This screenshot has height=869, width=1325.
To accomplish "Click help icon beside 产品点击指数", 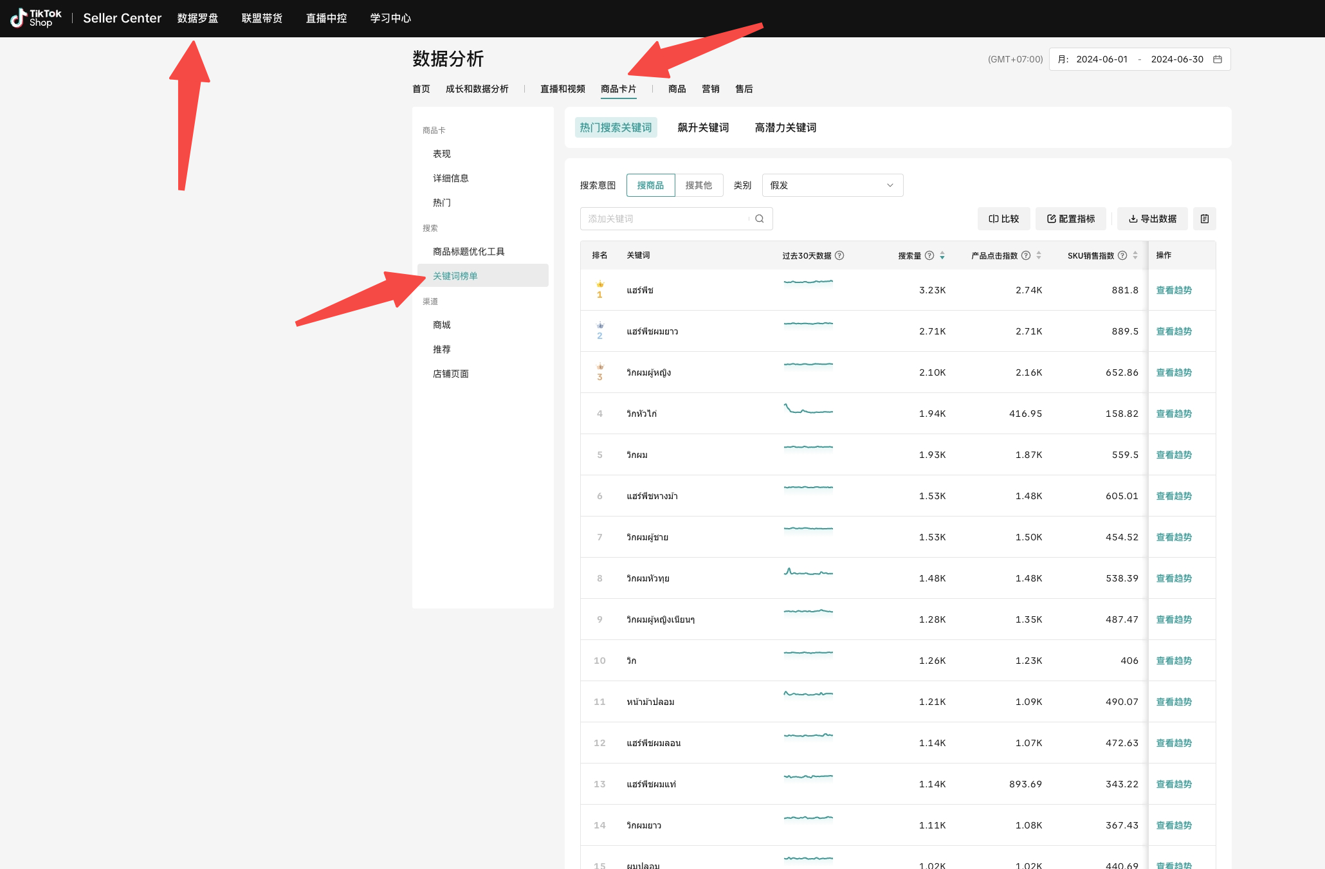I will (x=1026, y=255).
